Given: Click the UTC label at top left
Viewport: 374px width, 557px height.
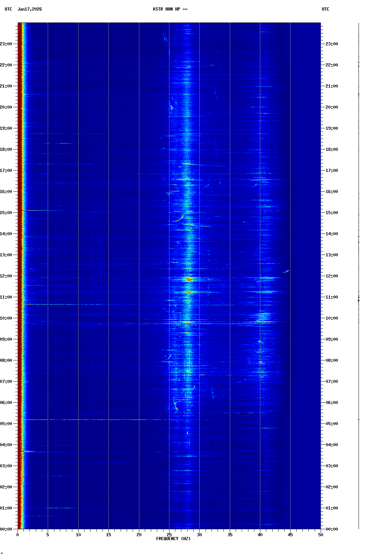Looking at the screenshot, I should click(8, 9).
